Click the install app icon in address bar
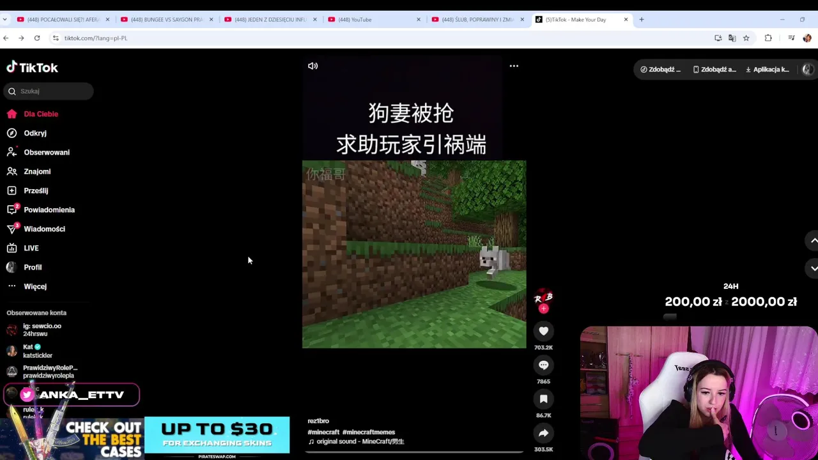Viewport: 818px width, 460px height. click(718, 38)
